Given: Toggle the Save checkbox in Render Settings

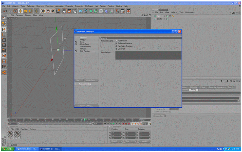Looking at the screenshot, I should click(76, 42).
